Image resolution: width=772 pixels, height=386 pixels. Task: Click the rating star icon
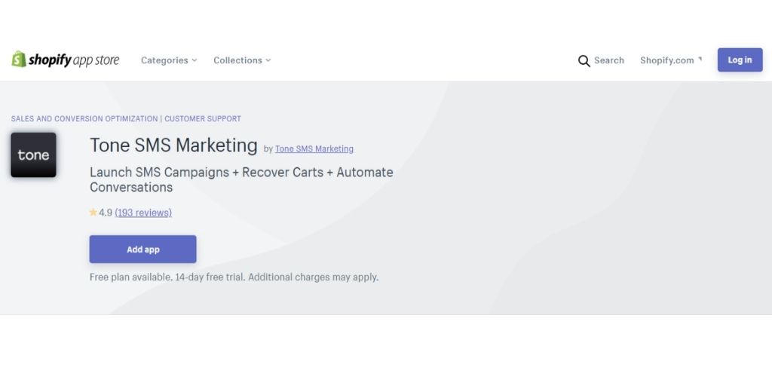point(93,212)
